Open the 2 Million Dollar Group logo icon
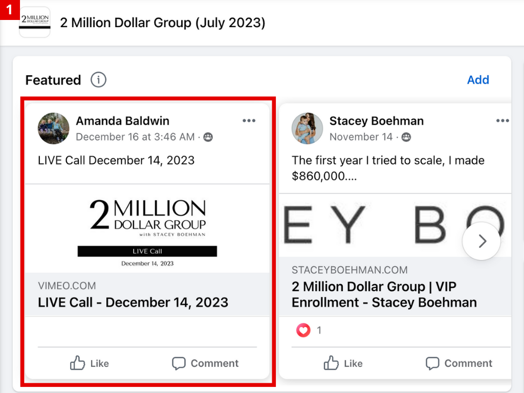Viewport: 524px width, 393px height. (35, 23)
